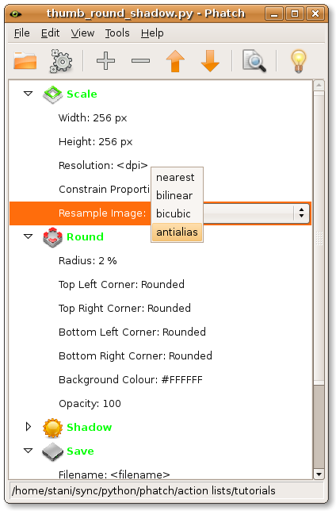Collapse the Round action

(29, 236)
